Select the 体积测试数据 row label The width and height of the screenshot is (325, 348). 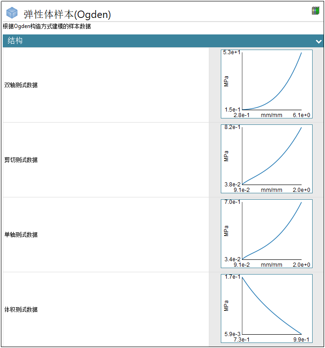click(21, 309)
